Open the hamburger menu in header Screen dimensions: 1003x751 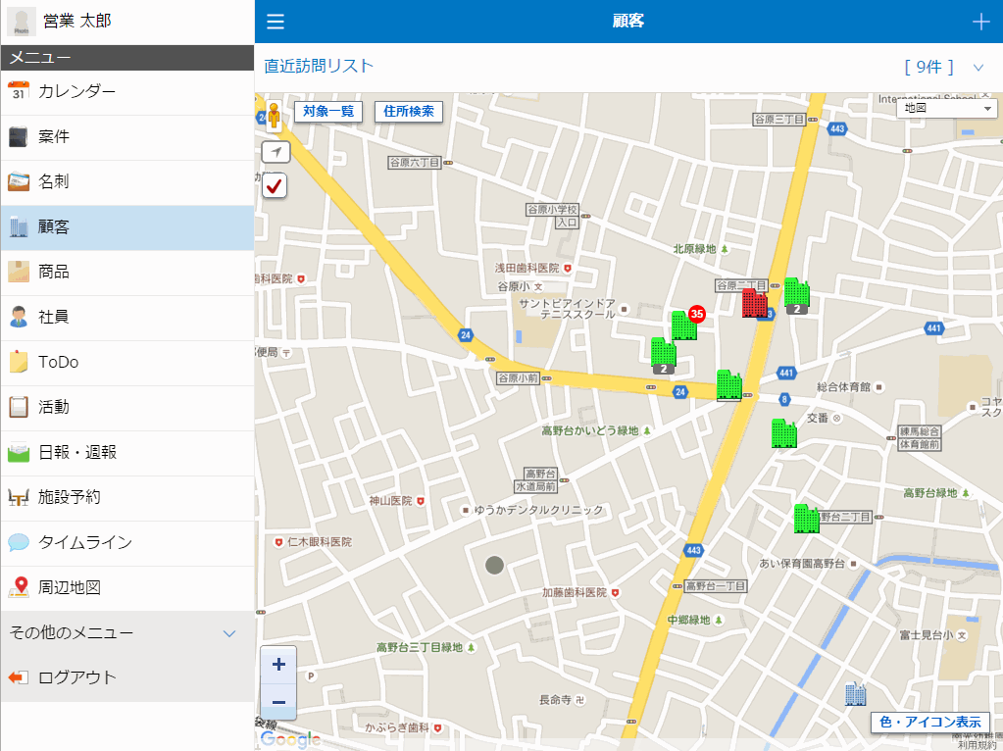(x=276, y=22)
